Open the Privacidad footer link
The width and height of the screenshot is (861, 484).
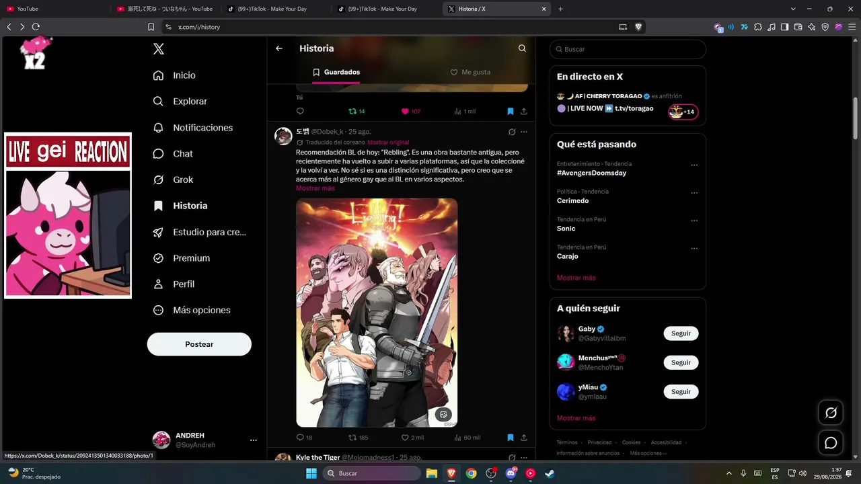pyautogui.click(x=599, y=442)
